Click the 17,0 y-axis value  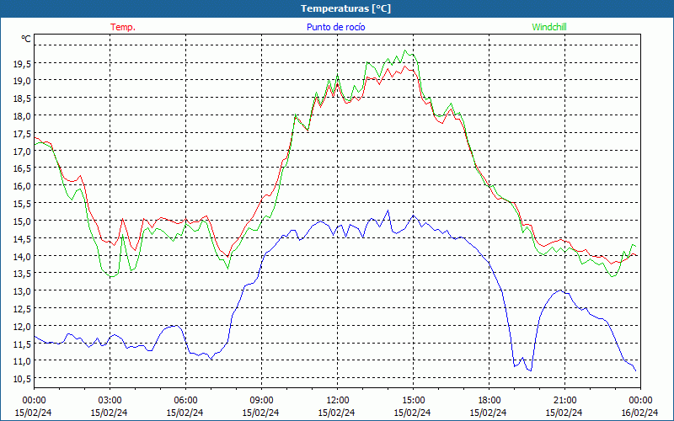pyautogui.click(x=22, y=152)
